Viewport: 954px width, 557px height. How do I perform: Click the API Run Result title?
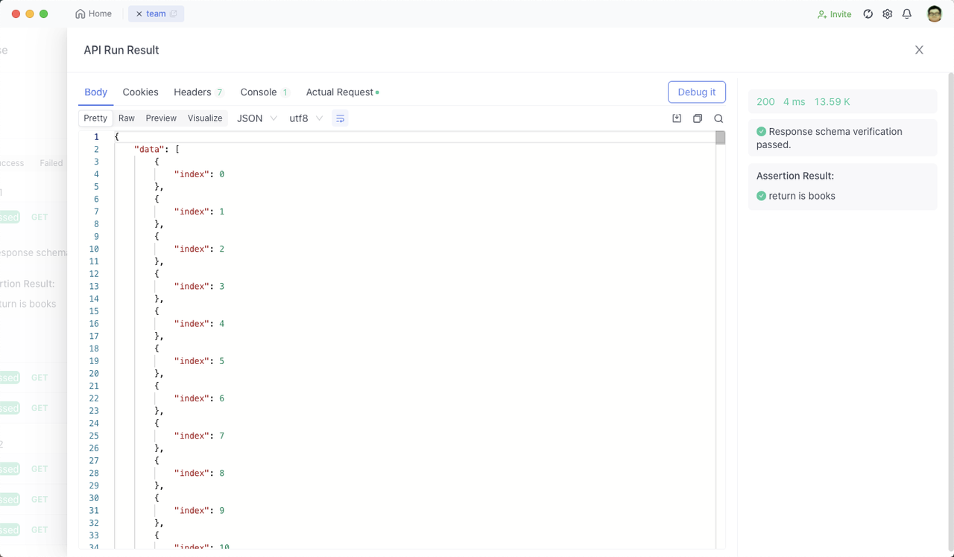[121, 50]
